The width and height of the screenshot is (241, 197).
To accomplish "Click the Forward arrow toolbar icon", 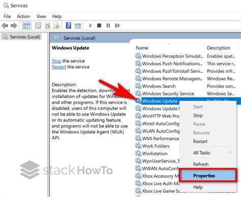I will click(x=14, y=26).
